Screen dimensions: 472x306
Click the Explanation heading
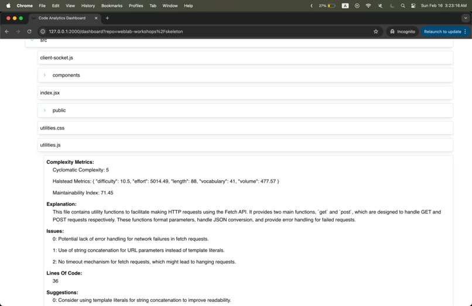pos(61,204)
